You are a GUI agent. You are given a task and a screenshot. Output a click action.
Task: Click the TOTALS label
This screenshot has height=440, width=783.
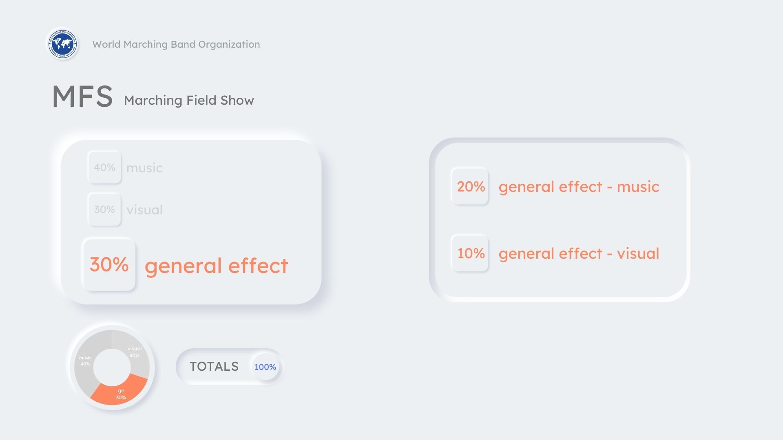[x=214, y=367]
